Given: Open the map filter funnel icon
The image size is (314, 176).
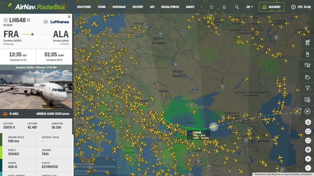Looking at the screenshot, I should [x=307, y=88].
